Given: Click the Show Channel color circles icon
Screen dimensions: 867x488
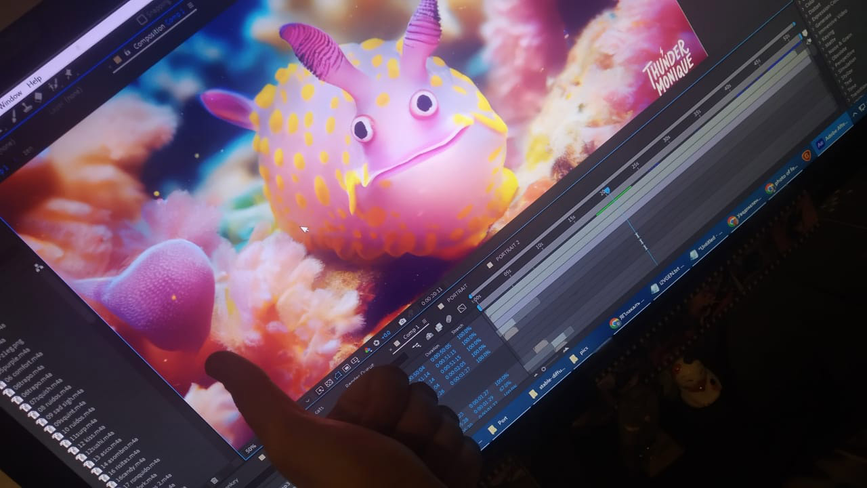Looking at the screenshot, I should [368, 350].
